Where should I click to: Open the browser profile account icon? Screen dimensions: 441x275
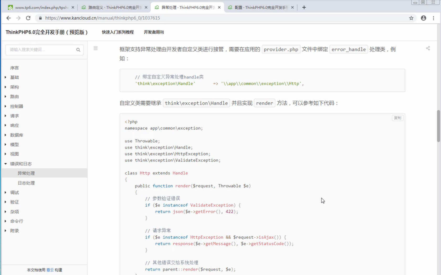(423, 18)
